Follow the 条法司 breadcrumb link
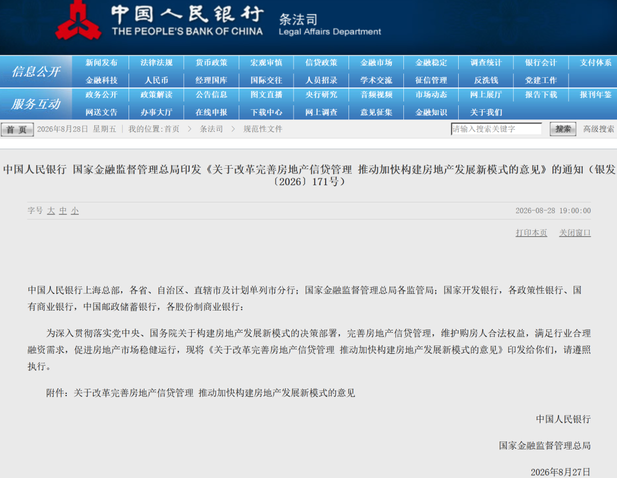The height and width of the screenshot is (478, 617). coord(211,129)
